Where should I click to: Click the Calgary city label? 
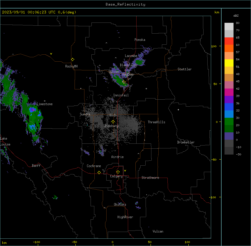[116, 176]
